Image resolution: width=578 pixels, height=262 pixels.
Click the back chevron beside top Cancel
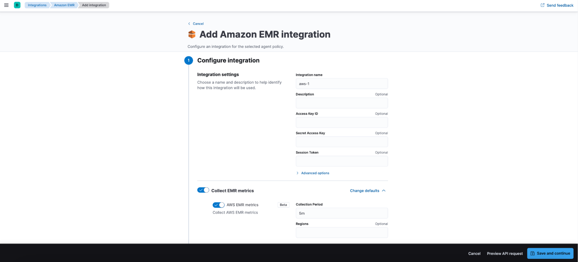click(x=189, y=24)
